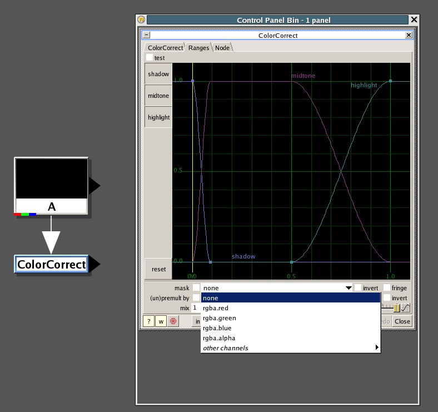Switch to the Ranges tab
Viewport: 438px width, 412px height.
pos(198,48)
